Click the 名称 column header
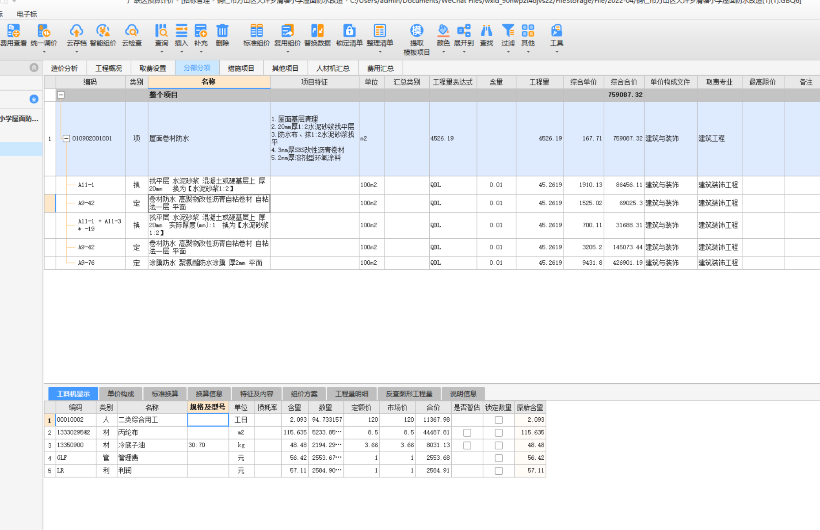The height and width of the screenshot is (530, 820). tap(209, 82)
